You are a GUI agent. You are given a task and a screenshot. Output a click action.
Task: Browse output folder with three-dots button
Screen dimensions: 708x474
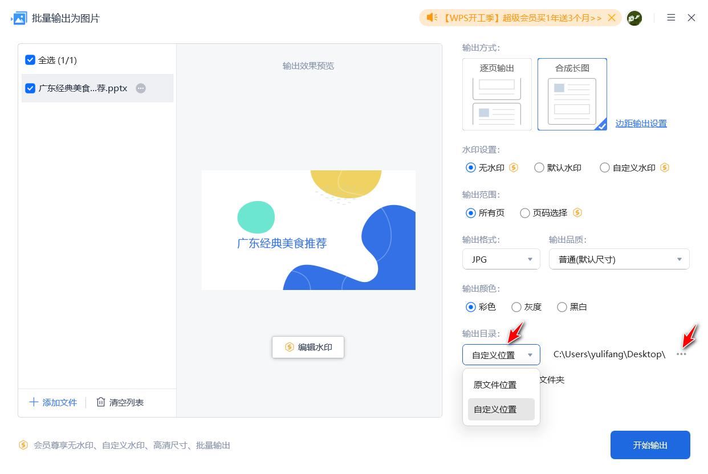(682, 354)
